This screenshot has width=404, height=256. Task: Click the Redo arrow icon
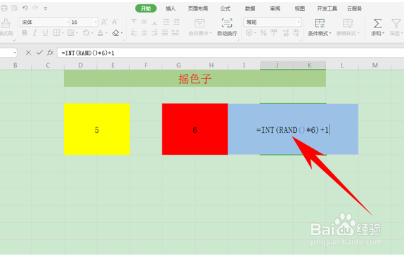(35, 8)
